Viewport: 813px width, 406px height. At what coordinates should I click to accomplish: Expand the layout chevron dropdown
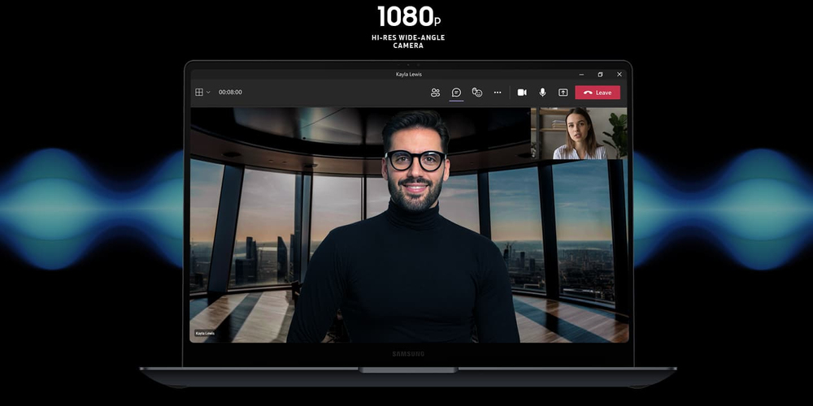[208, 93]
